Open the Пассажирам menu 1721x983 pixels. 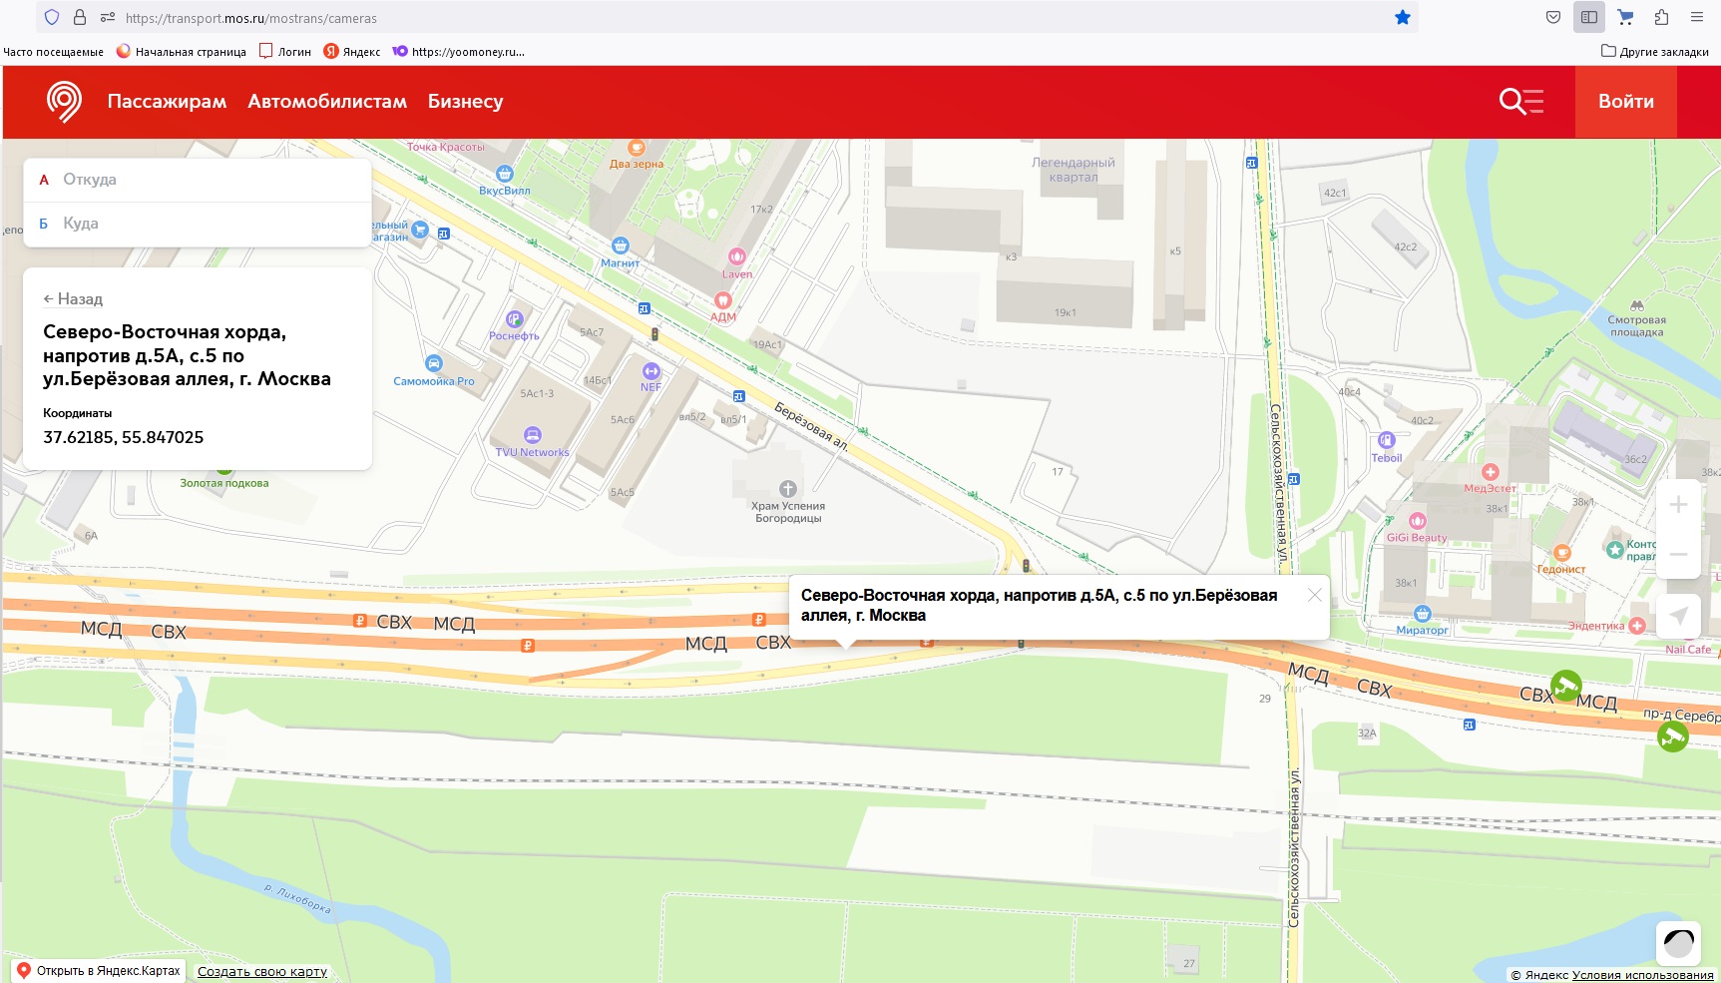tap(167, 101)
